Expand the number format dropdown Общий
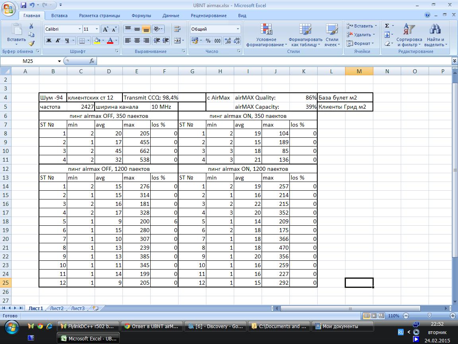Viewport: 458px width, 344px height. [238, 29]
